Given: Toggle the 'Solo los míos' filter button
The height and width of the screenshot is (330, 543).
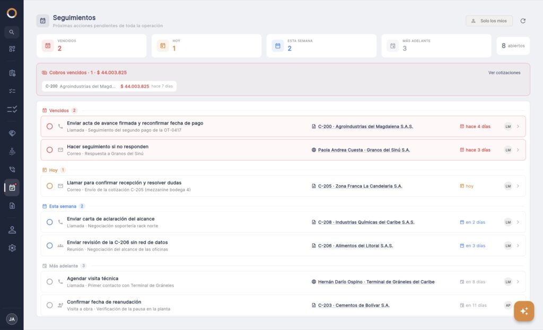Looking at the screenshot, I should click(x=489, y=21).
